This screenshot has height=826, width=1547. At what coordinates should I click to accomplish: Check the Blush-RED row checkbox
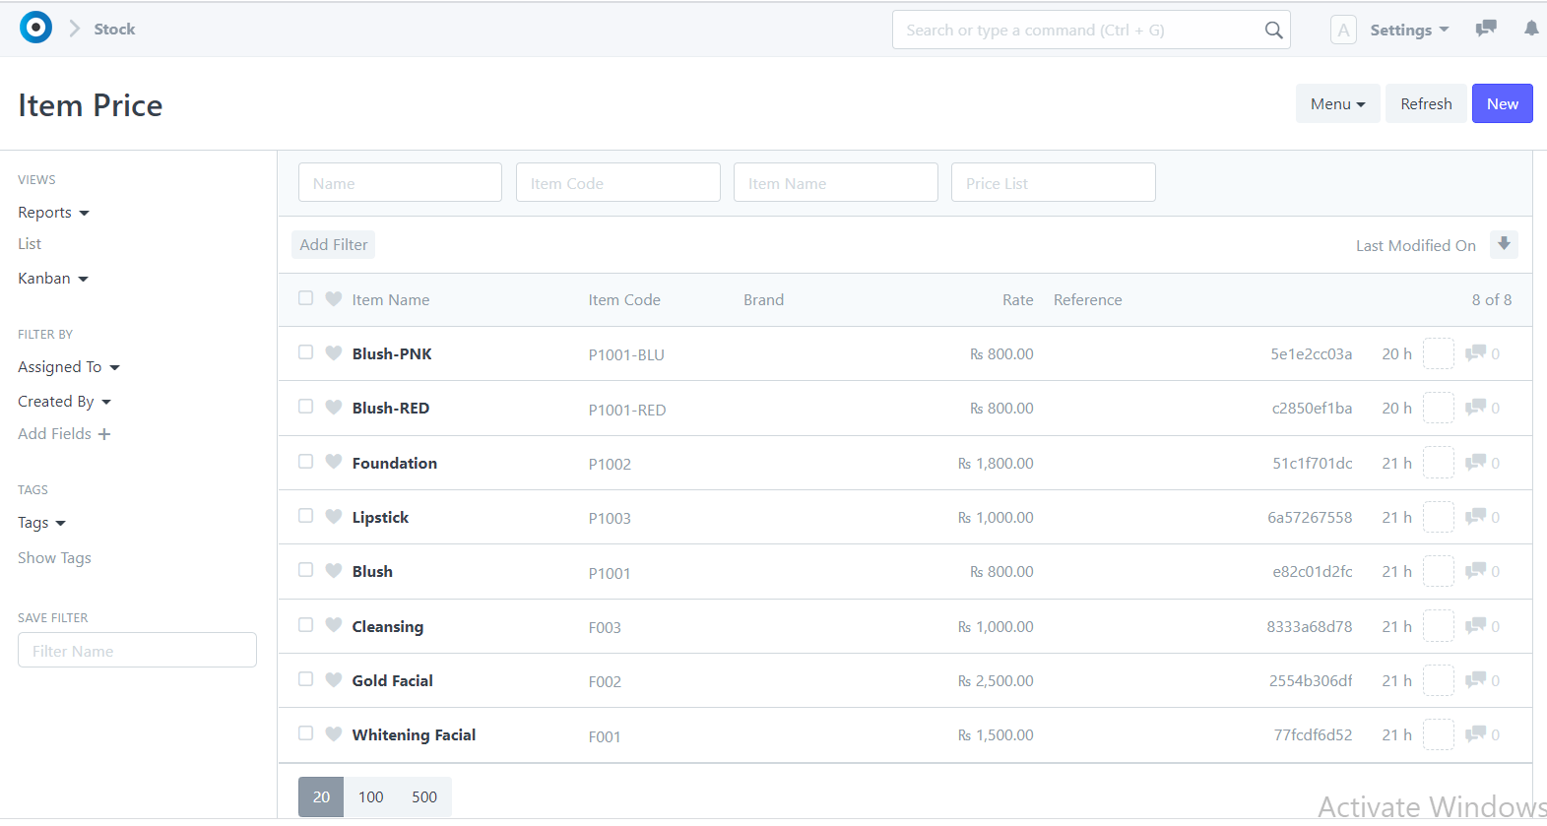tap(306, 407)
